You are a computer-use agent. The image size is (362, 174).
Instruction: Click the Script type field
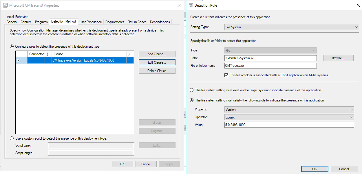91,145
